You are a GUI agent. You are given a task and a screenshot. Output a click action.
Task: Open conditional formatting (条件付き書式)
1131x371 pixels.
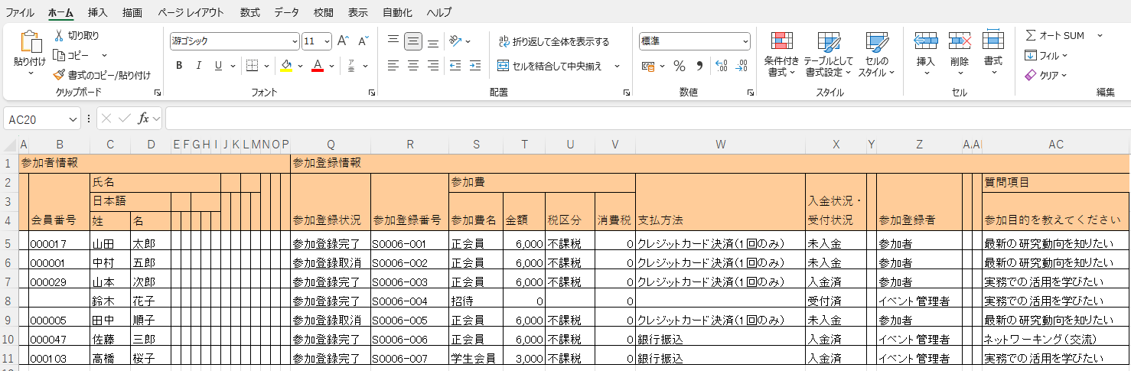pos(781,54)
